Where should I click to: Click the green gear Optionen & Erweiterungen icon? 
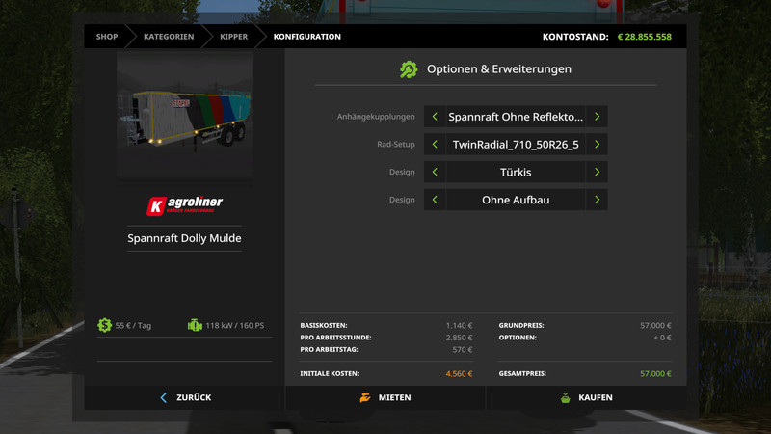(x=409, y=69)
